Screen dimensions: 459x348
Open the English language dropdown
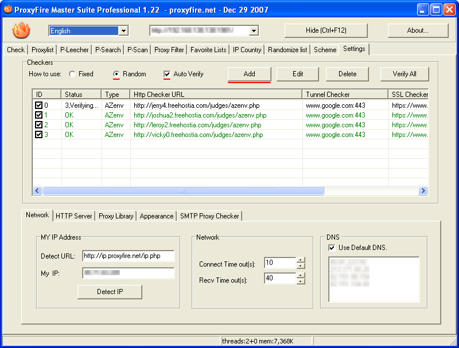(x=123, y=31)
